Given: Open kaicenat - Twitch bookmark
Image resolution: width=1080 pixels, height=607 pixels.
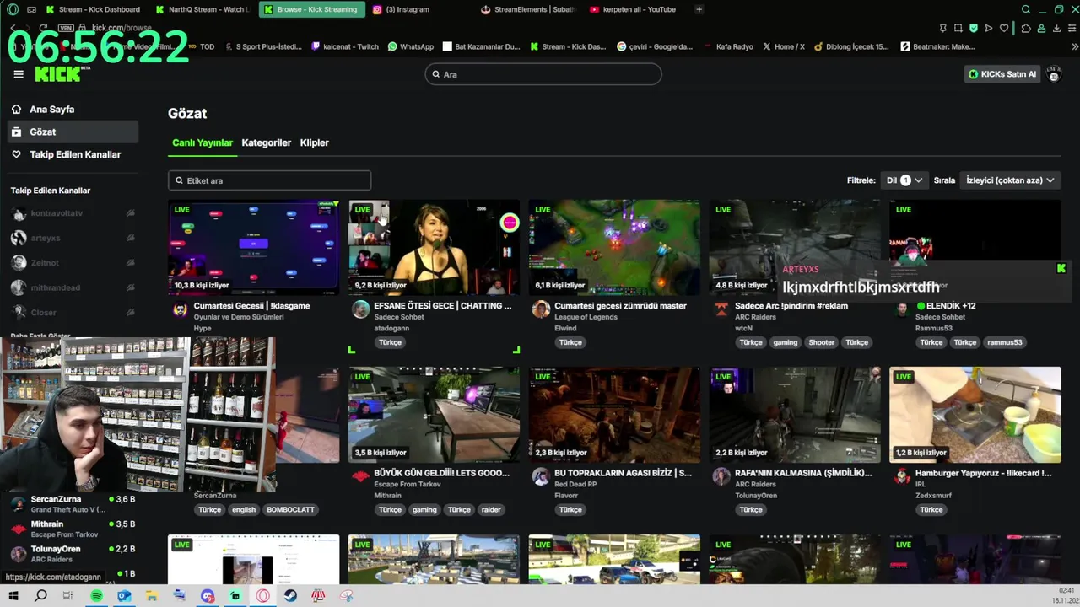Looking at the screenshot, I should pyautogui.click(x=345, y=46).
